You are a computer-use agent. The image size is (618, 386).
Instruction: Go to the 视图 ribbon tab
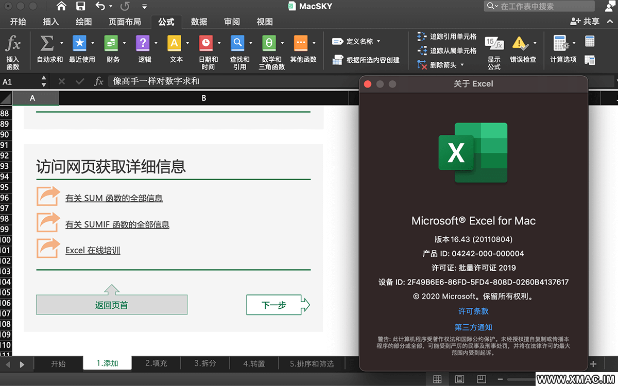coord(265,22)
